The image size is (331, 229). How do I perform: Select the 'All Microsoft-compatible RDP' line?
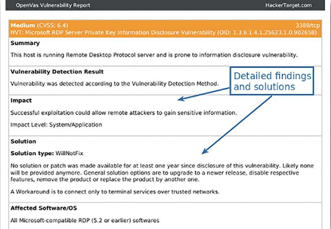pos(85,220)
